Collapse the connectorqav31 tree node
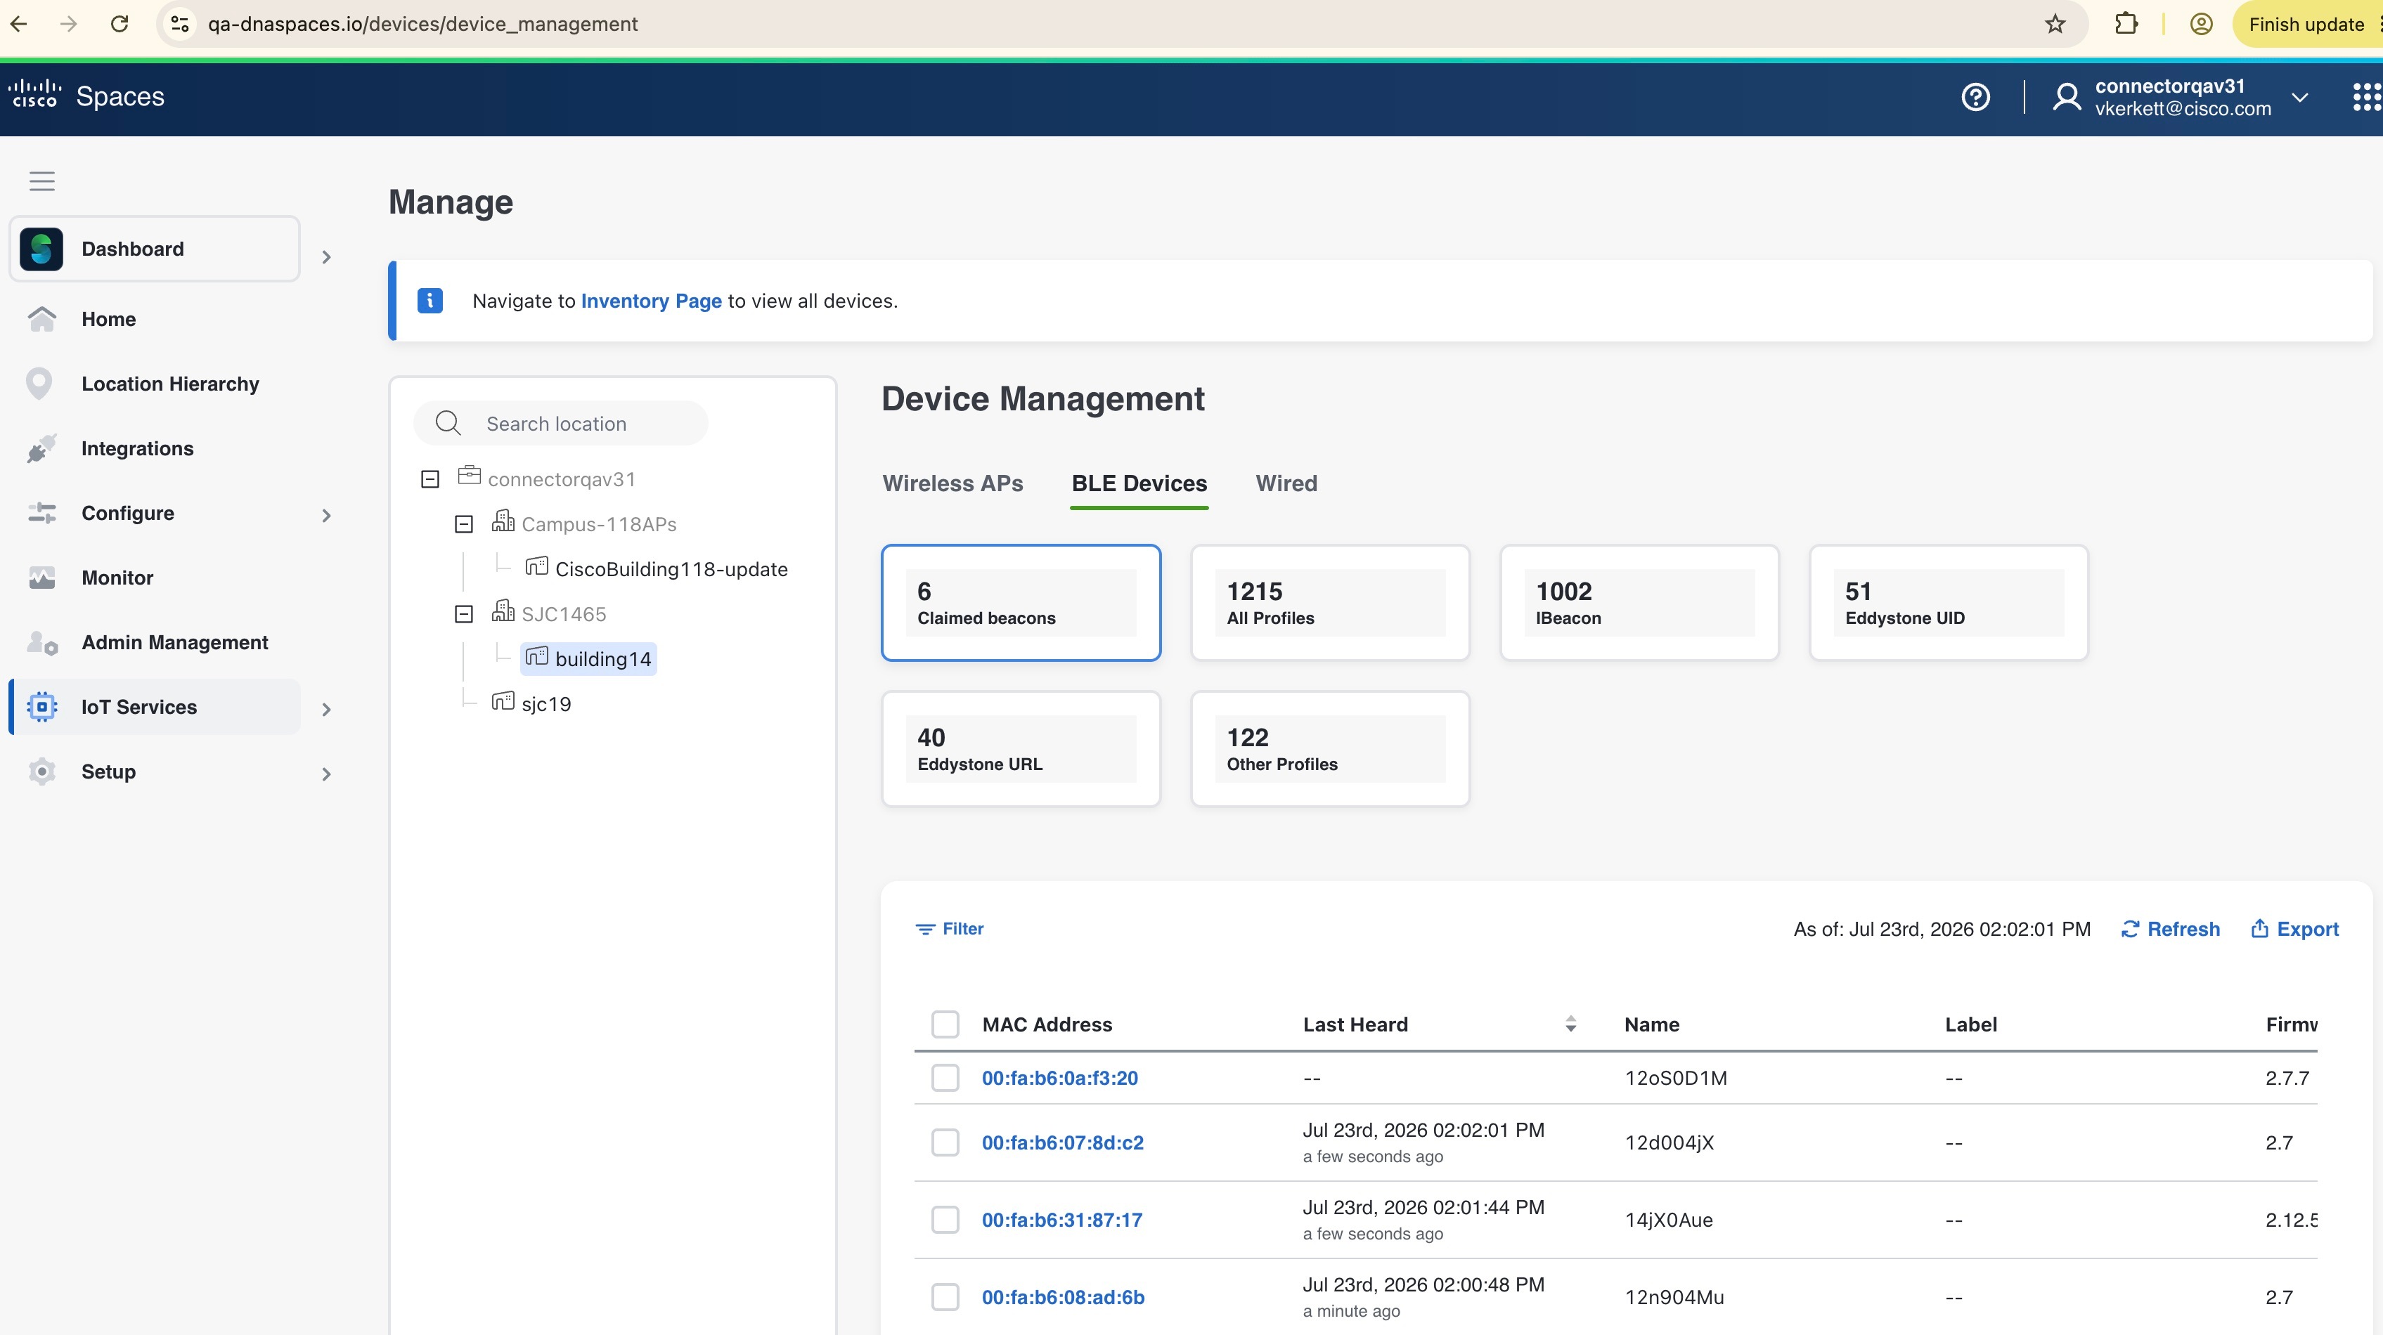2383x1335 pixels. click(430, 479)
